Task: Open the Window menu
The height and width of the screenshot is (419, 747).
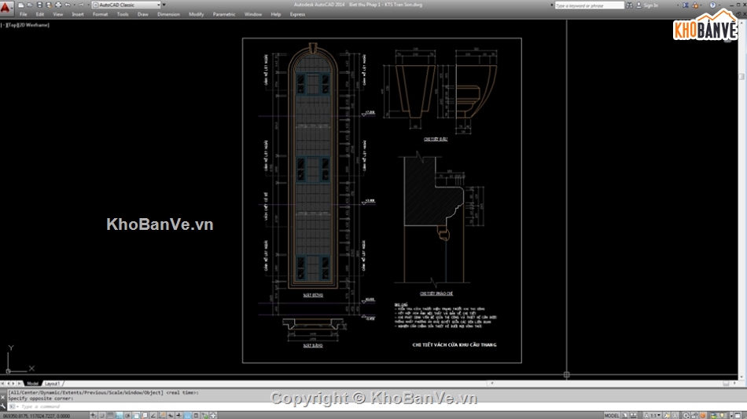Action: click(x=253, y=14)
